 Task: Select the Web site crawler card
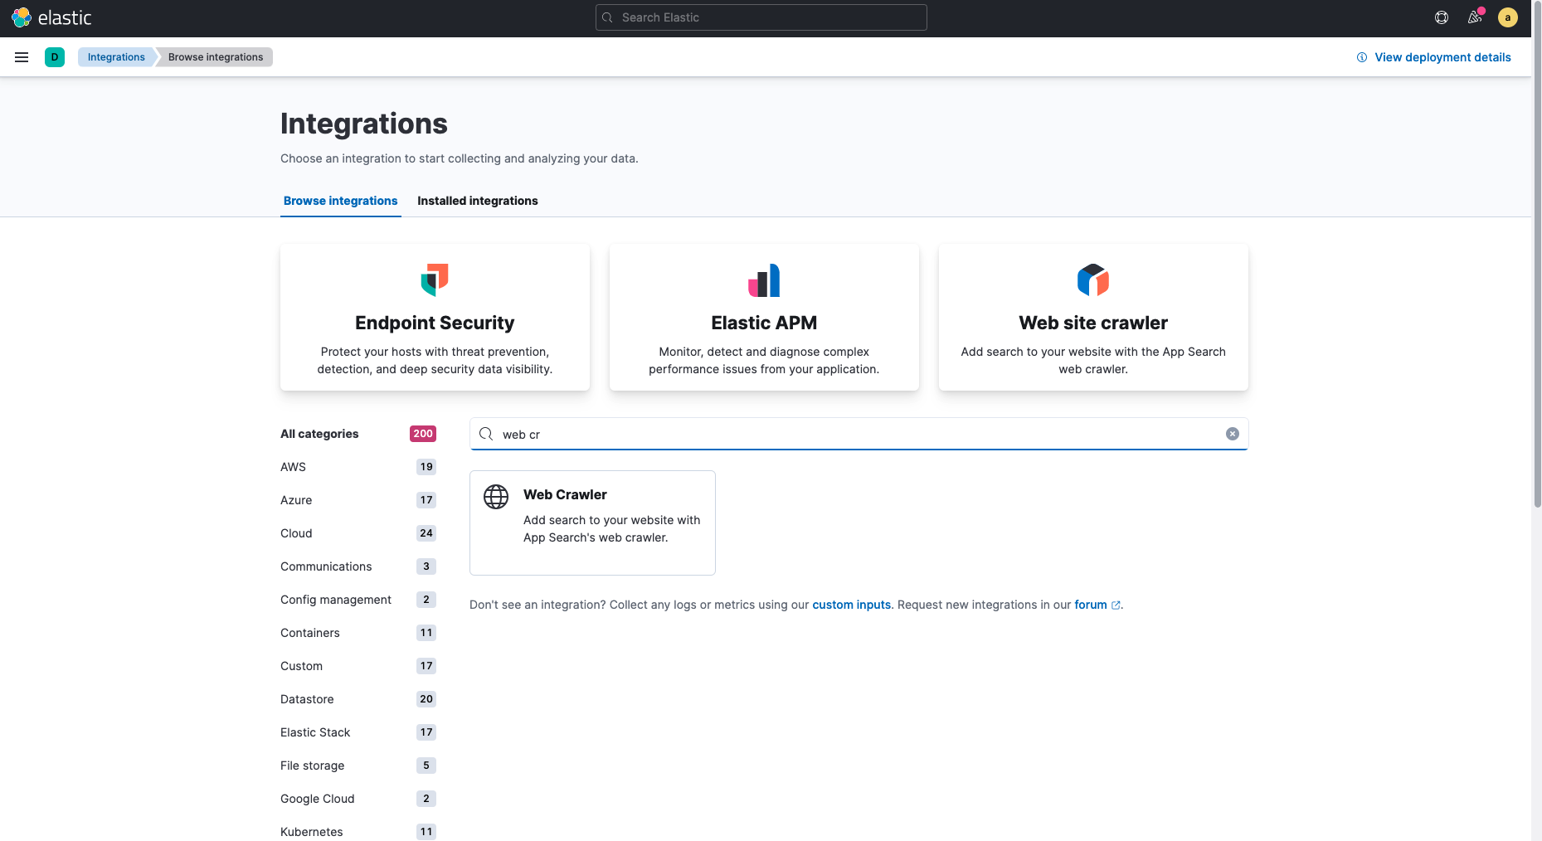1092,317
